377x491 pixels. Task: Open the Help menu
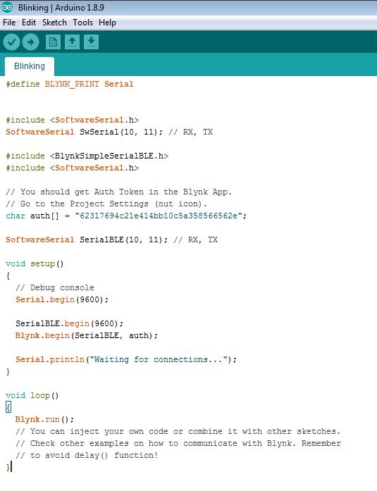coord(107,23)
